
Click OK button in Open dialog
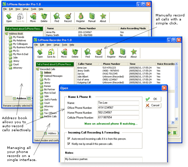tap(153, 99)
